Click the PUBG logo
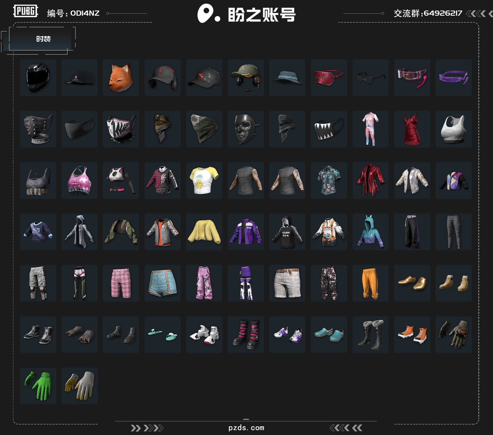The height and width of the screenshot is (435, 493). coord(25,11)
